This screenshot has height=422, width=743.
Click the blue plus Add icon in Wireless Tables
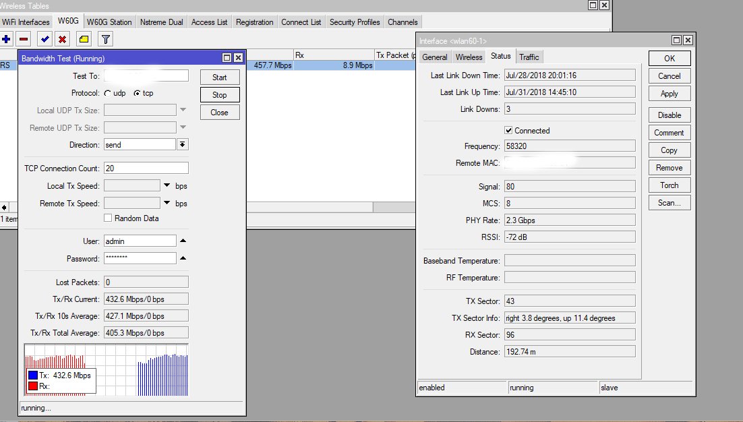tap(6, 39)
